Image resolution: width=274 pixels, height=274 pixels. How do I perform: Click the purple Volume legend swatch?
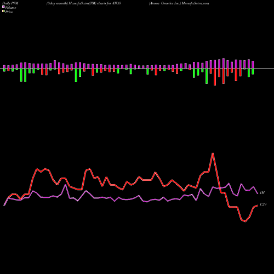[3, 7]
